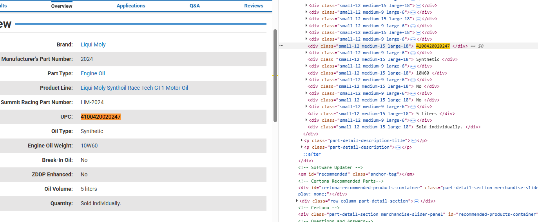
Task: Select the highlighted 4100420020247 text in DOM tree
Action: (433, 46)
